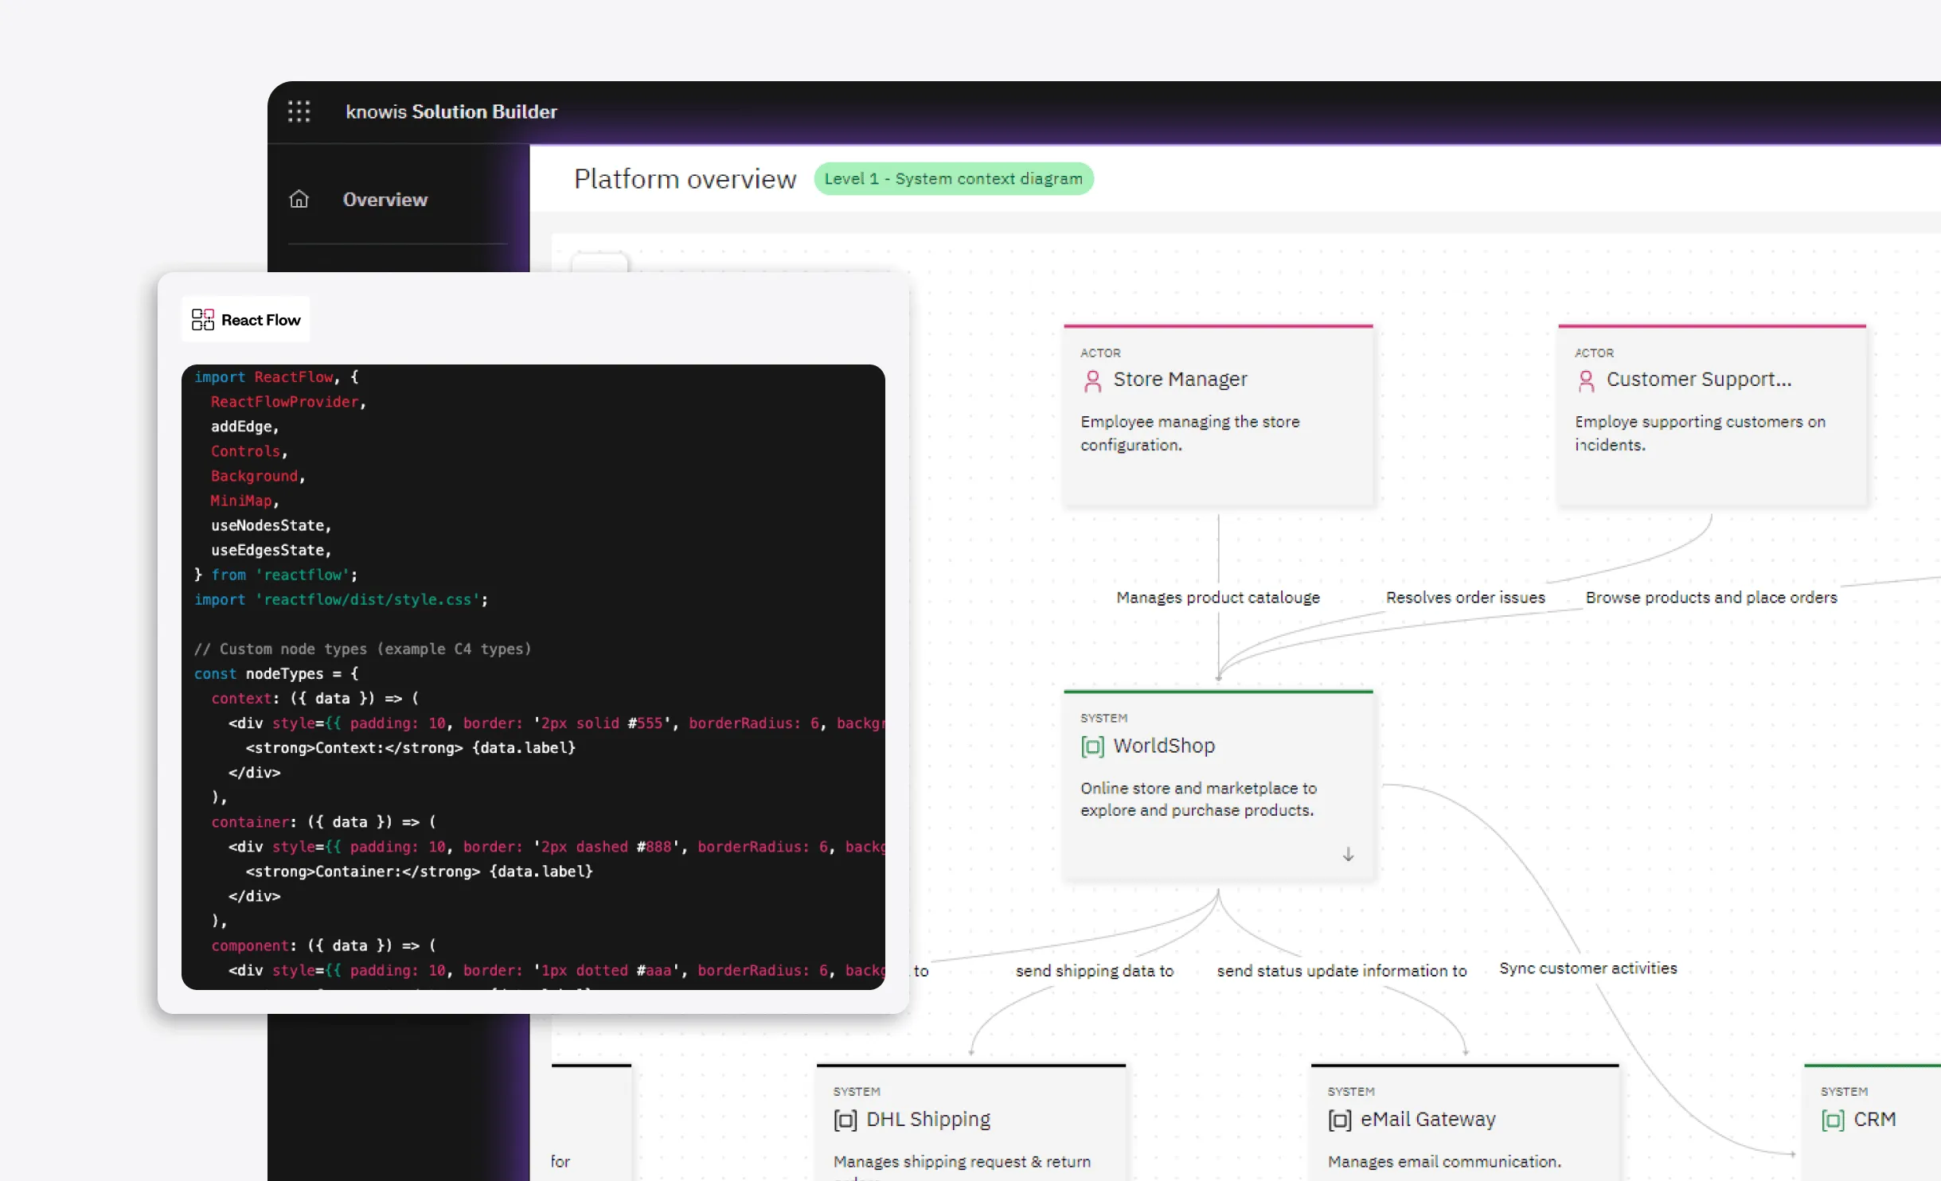
Task: Click the WorldShop system icon
Action: tap(1092, 746)
